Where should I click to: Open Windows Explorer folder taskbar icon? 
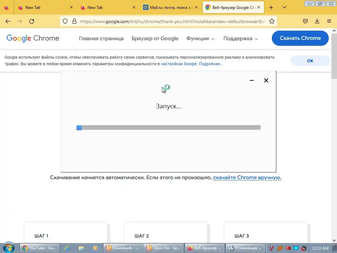81,248
